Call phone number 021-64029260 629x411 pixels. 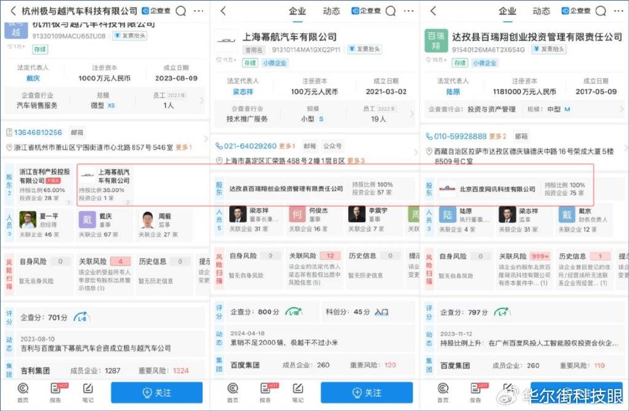251,146
